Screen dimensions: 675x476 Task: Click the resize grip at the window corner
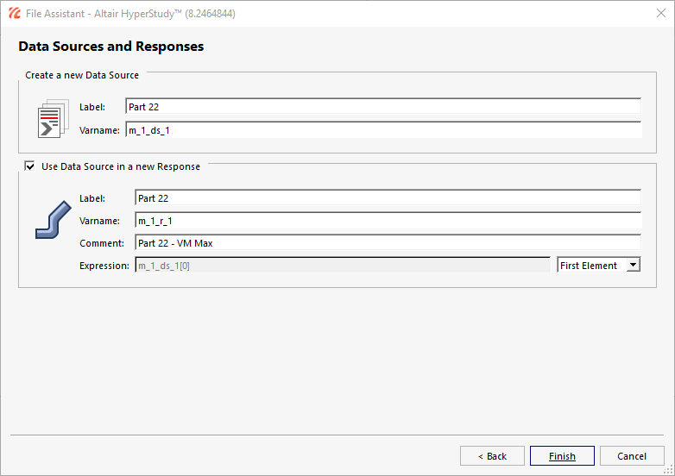[x=669, y=471]
